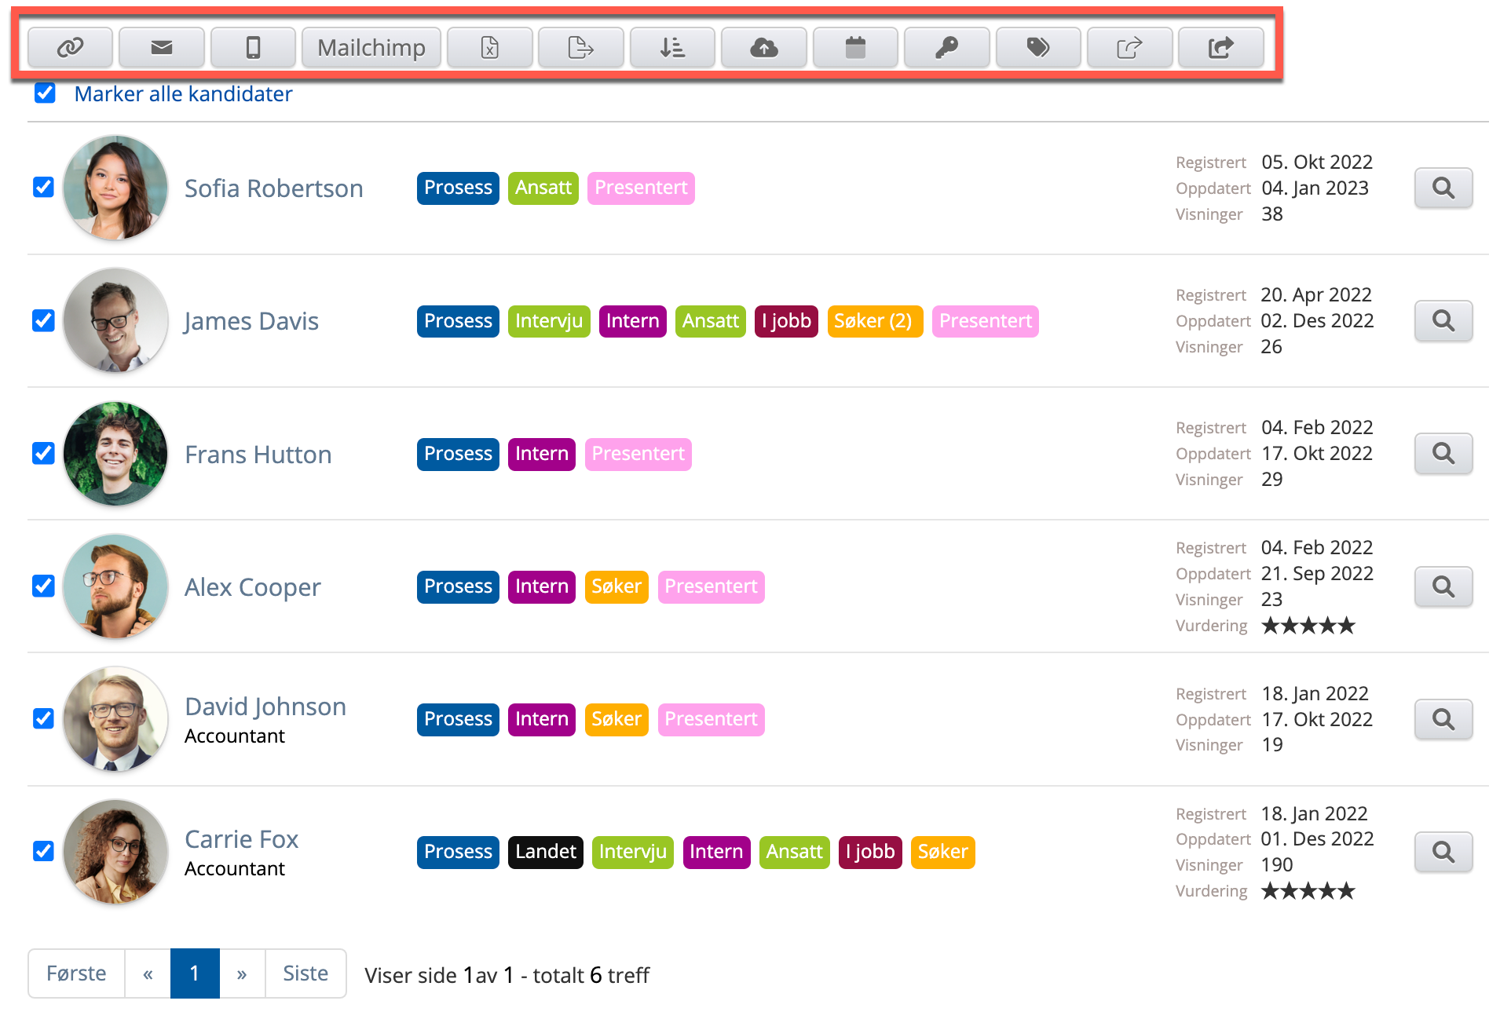Click the magnifier button for Alex Cooper

coord(1443,586)
